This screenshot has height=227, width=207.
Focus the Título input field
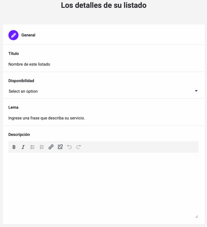(103, 64)
